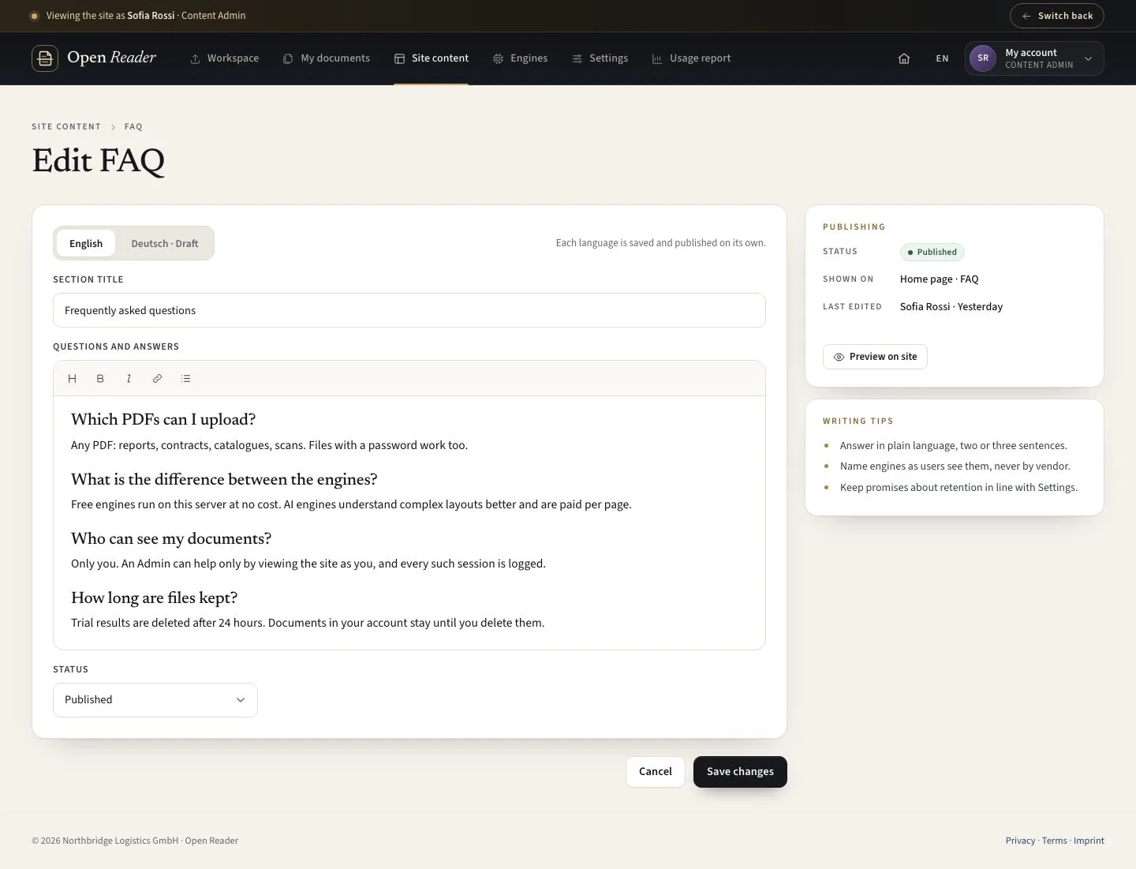This screenshot has height=869, width=1136.
Task: Select the Site content nav item
Action: 432,58
